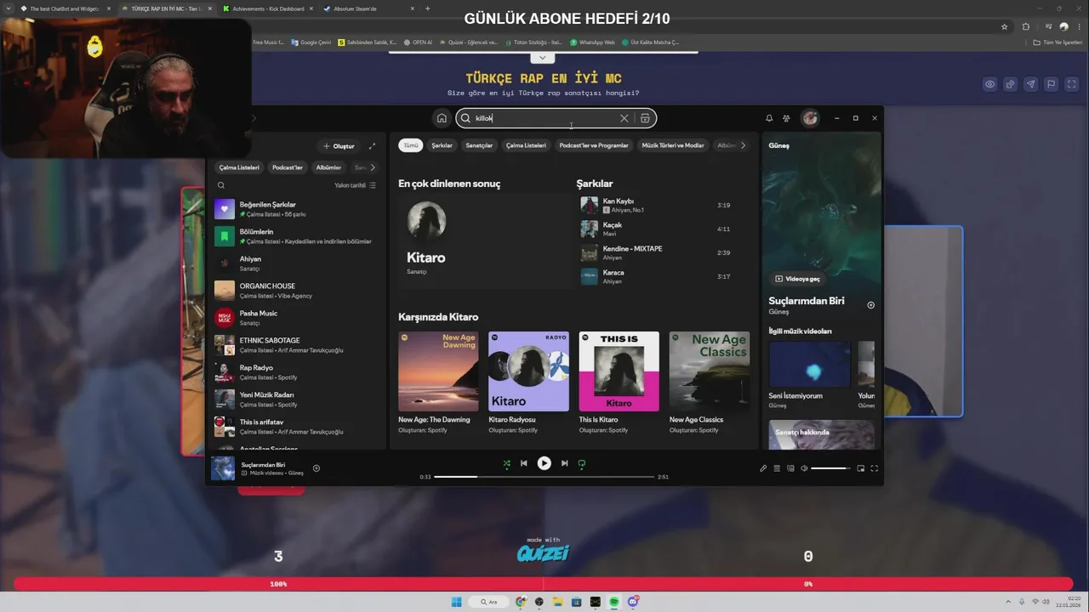
Task: Open the Bölümlerin bookmark item
Action: 225,236
